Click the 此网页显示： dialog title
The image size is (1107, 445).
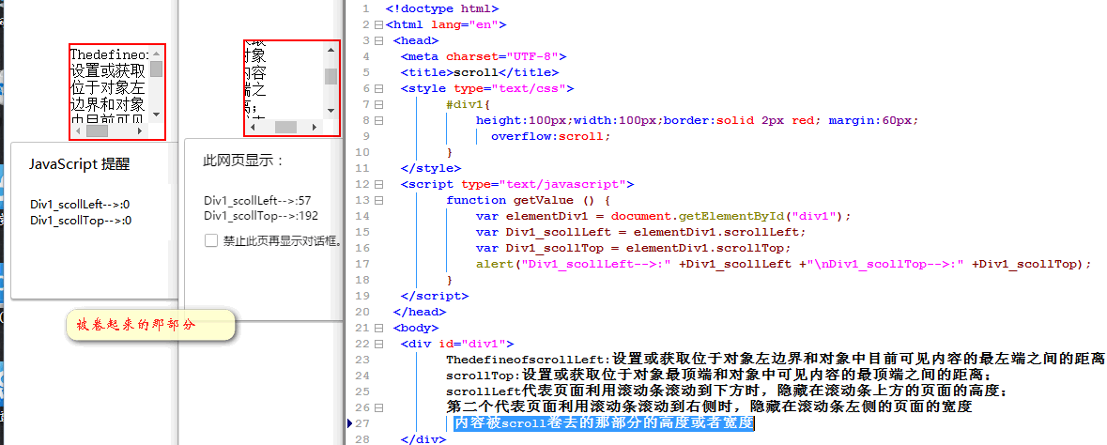[x=243, y=161]
